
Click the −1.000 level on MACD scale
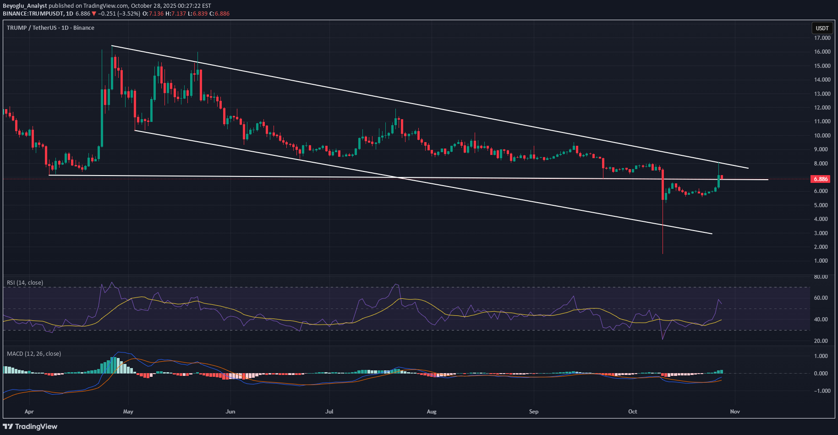coord(821,391)
